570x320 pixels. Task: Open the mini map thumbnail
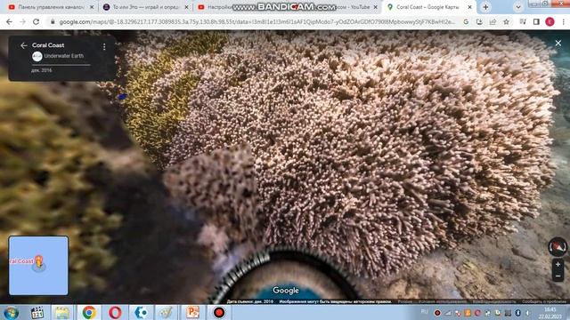(x=38, y=265)
